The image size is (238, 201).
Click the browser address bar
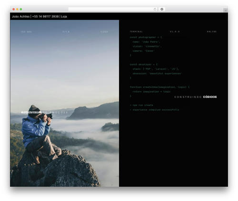(113, 10)
